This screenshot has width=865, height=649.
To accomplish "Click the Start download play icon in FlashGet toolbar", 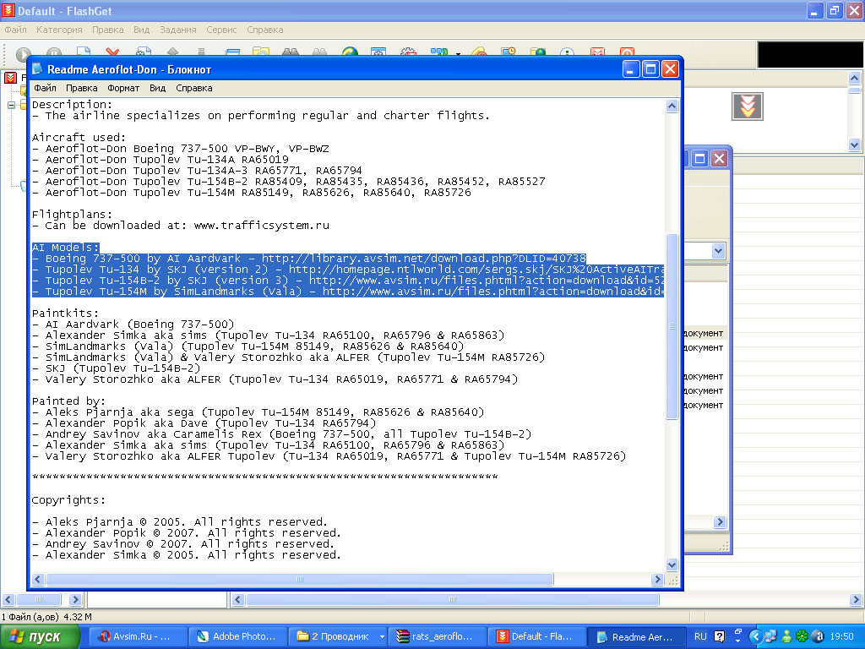I will 23,53.
